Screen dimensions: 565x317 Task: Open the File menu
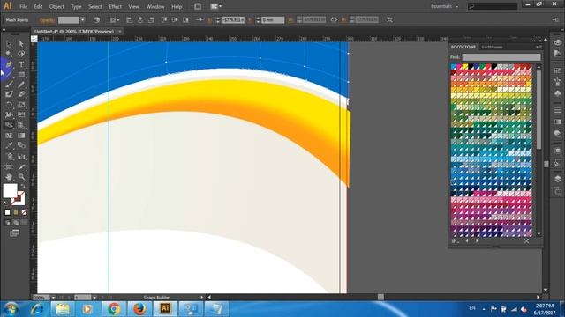pyautogui.click(x=24, y=6)
